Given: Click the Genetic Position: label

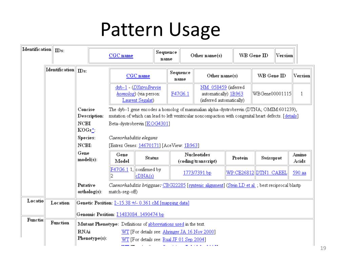Looking at the screenshot, I should pos(95,203).
